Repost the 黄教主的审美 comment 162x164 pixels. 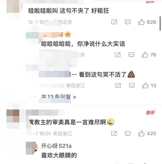(114, 133)
